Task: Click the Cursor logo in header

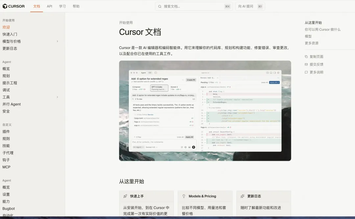Action: point(13,6)
